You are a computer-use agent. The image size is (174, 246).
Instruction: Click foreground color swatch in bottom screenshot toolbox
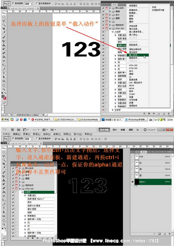point(3,232)
